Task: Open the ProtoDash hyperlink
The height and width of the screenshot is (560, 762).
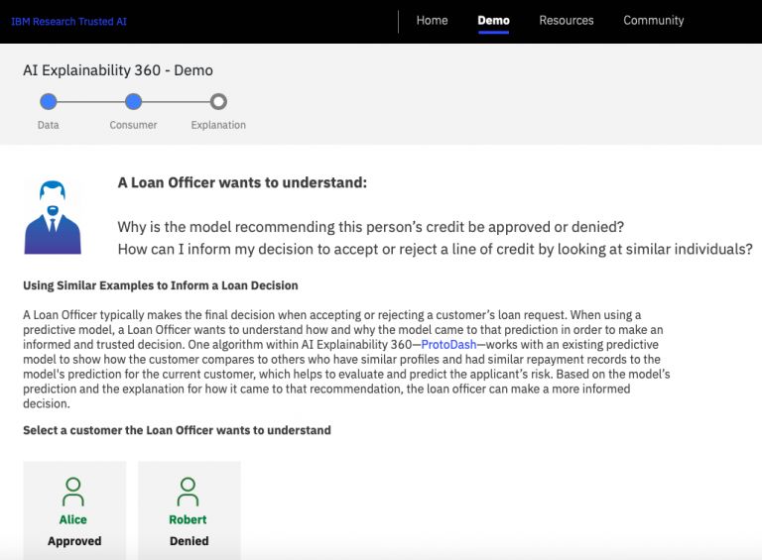Action: [448, 345]
